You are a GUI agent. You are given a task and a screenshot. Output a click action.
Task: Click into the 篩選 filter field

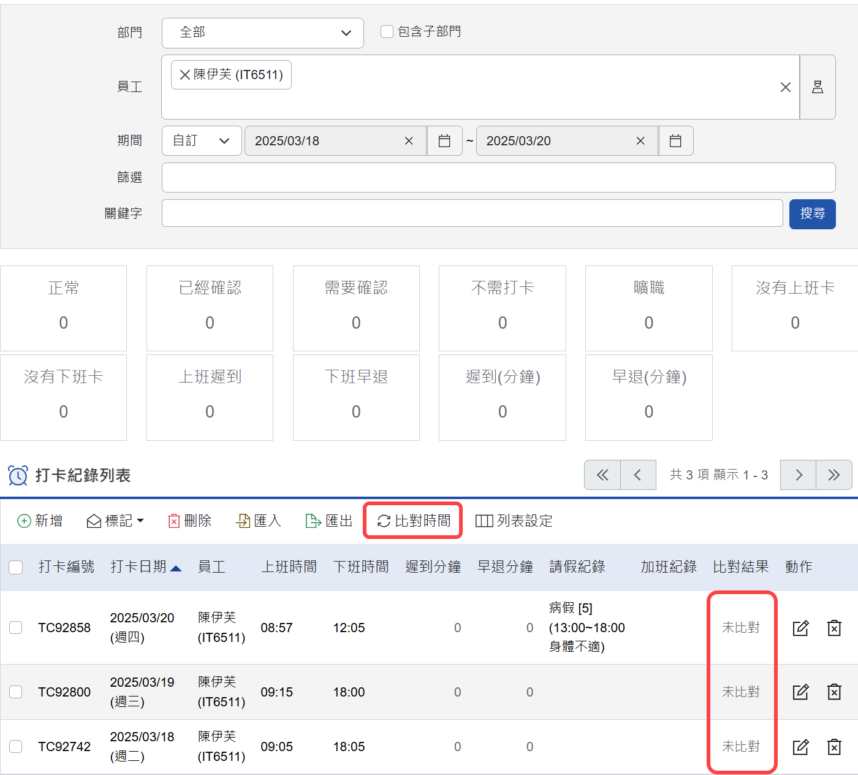pyautogui.click(x=498, y=178)
